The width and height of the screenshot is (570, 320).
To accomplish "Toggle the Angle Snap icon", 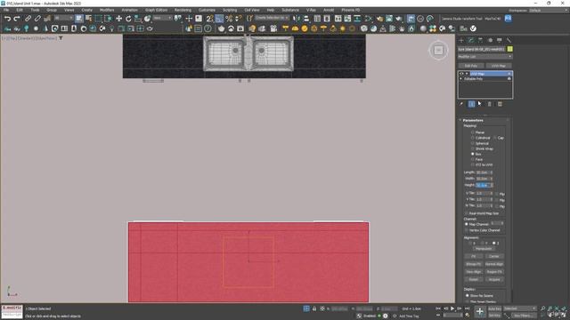I will (x=219, y=19).
